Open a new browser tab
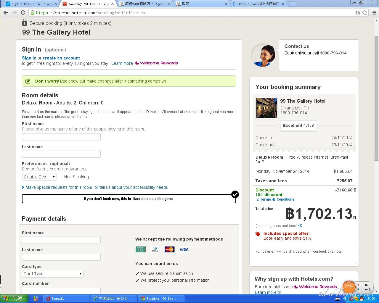Viewport: 379px width, 303px height. [293, 4]
